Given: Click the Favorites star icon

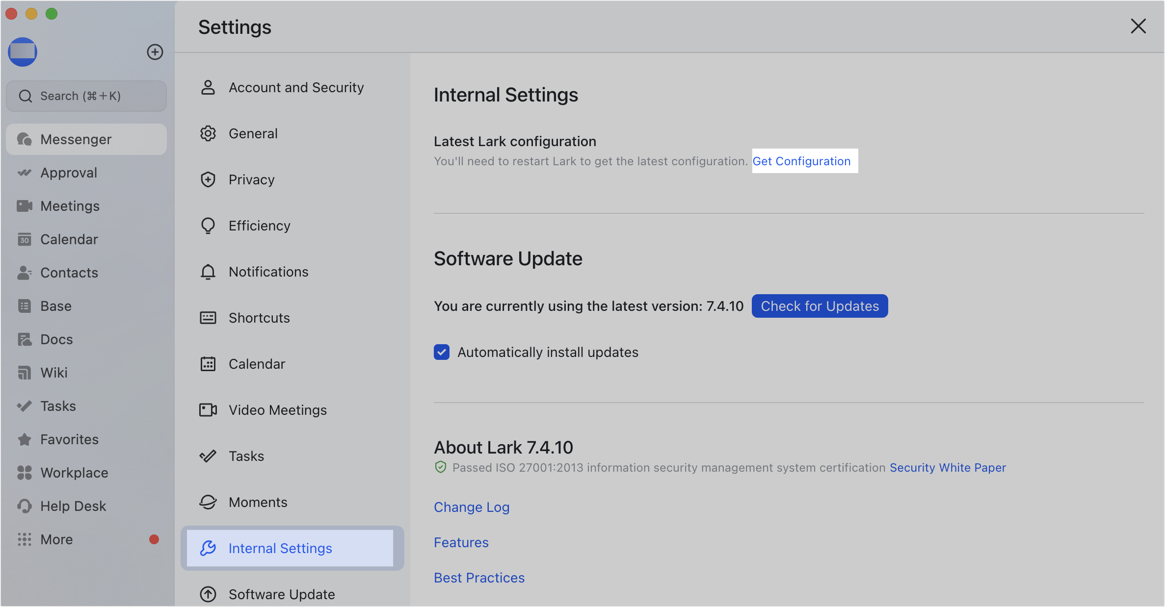Looking at the screenshot, I should (x=24, y=439).
